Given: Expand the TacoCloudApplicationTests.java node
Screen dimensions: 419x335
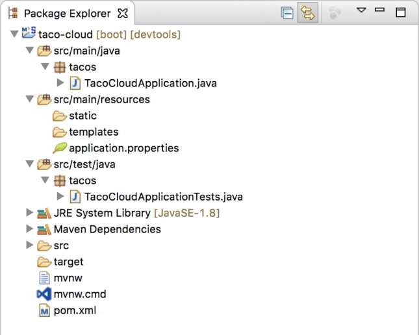Looking at the screenshot, I should click(60, 196).
